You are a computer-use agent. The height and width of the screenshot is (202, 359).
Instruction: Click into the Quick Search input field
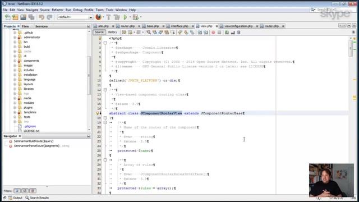(335, 10)
